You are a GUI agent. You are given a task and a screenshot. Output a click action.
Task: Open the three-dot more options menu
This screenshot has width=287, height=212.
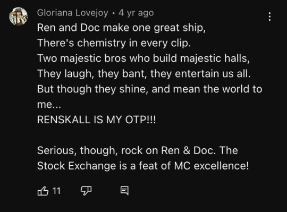tap(269, 16)
